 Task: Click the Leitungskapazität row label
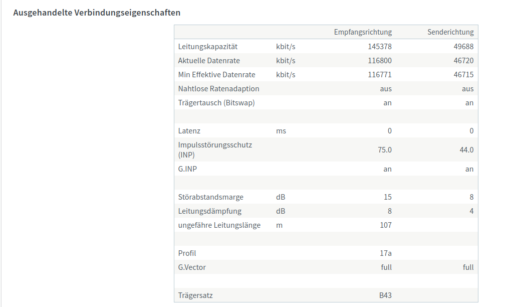pos(208,47)
